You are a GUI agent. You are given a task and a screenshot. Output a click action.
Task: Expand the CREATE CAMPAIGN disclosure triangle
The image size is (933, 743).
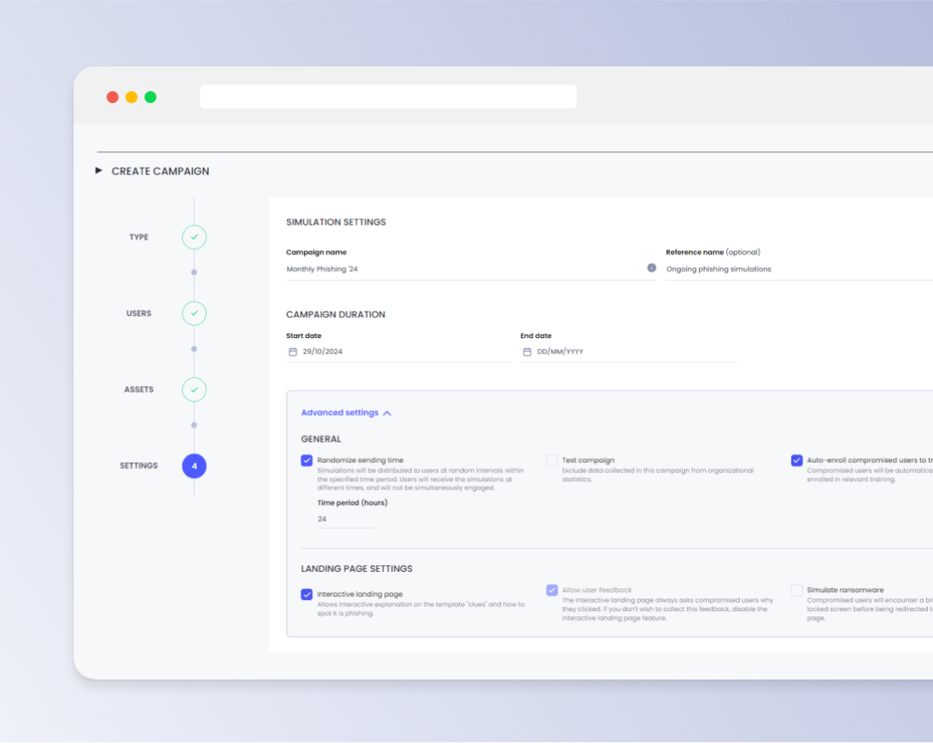[x=99, y=170]
